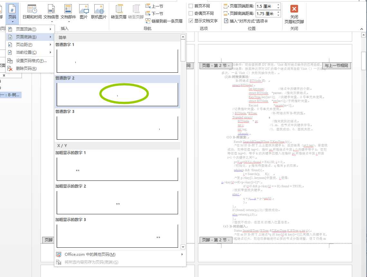Open 当前位置 submenu
The height and width of the screenshot is (277, 367).
click(x=30, y=52)
